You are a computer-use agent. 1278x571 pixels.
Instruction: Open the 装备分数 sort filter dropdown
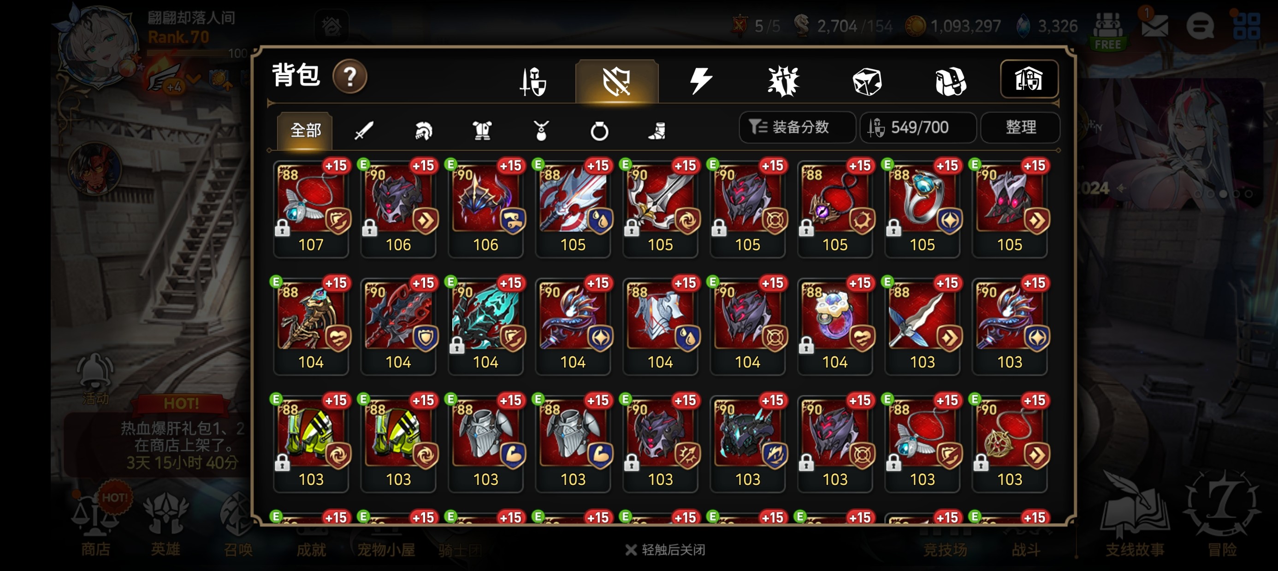797,128
